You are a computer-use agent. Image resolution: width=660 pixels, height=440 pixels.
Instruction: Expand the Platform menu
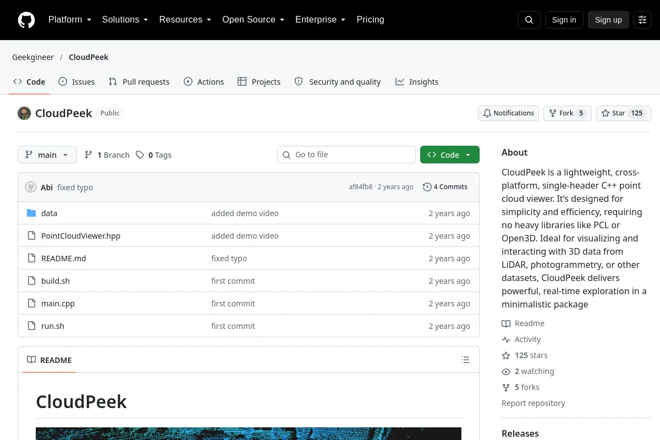[x=70, y=20]
